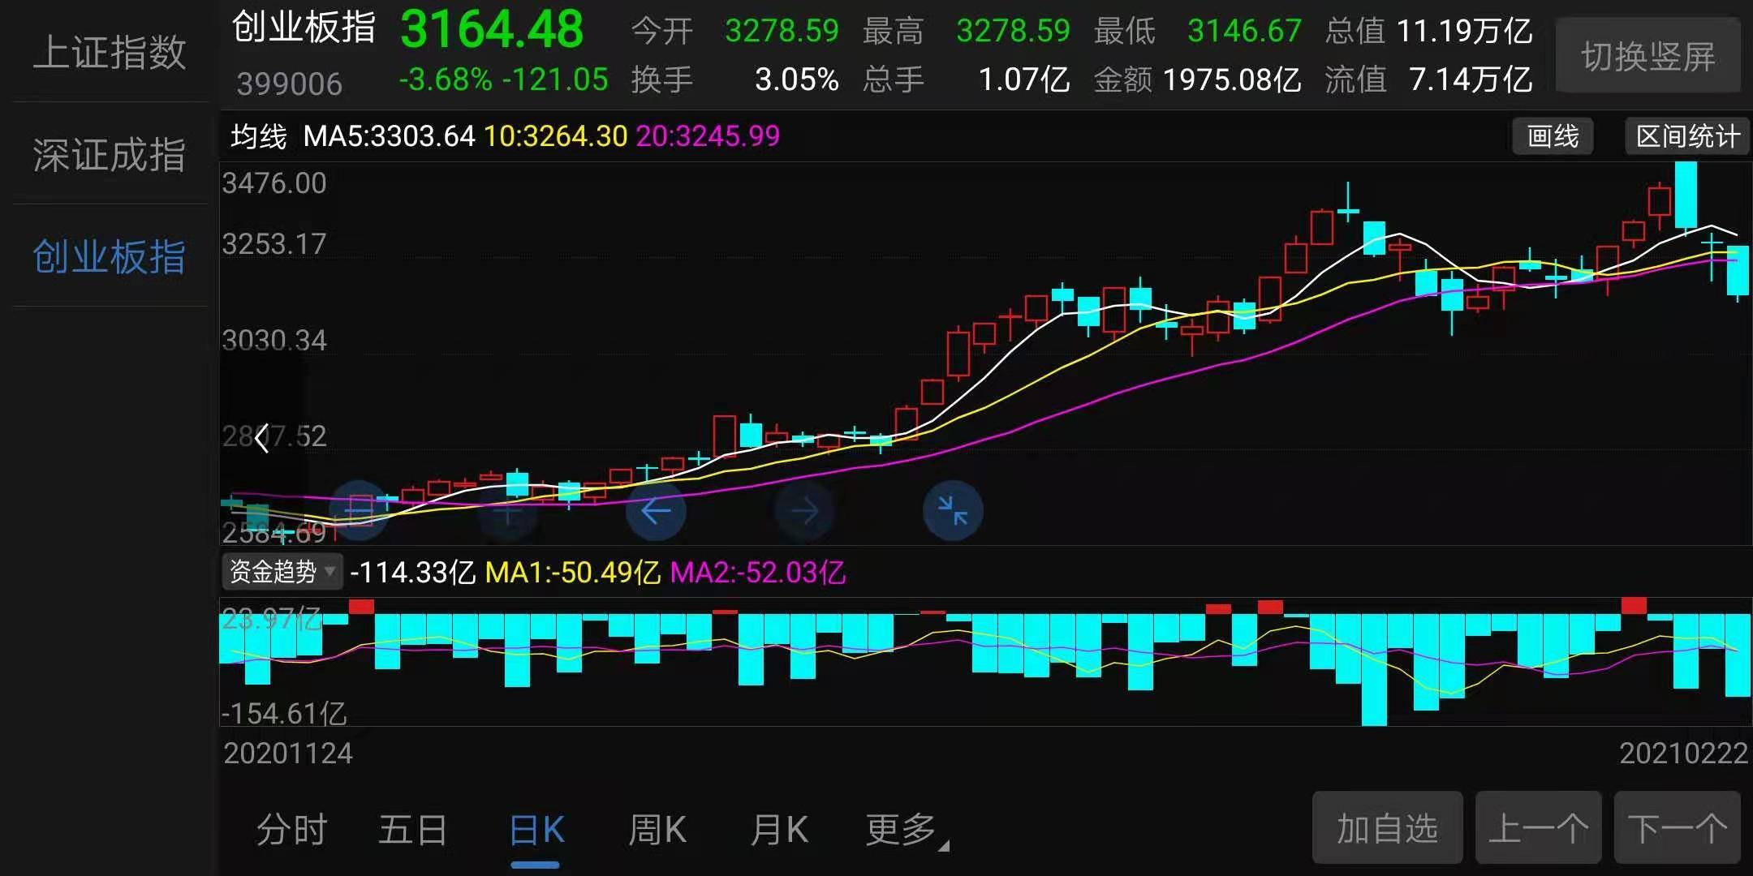This screenshot has width=1753, height=876.
Task: Tap the zoom-out minus chart control
Action: click(359, 511)
